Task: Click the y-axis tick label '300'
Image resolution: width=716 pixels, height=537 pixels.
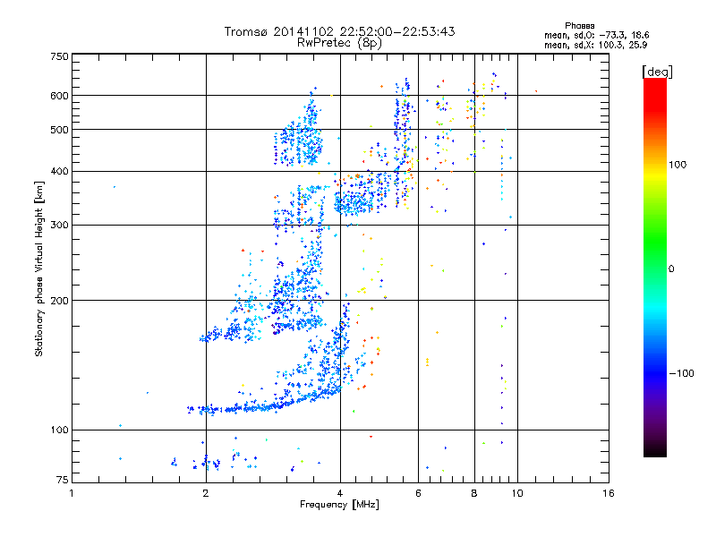Action: pos(59,226)
